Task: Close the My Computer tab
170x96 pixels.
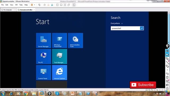Action: pyautogui.click(x=15, y=10)
